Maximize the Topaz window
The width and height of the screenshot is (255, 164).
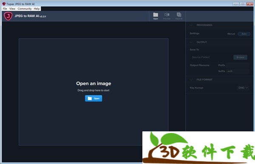tap(243, 4)
